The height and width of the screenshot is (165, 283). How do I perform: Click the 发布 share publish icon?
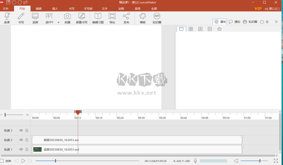pos(126,16)
